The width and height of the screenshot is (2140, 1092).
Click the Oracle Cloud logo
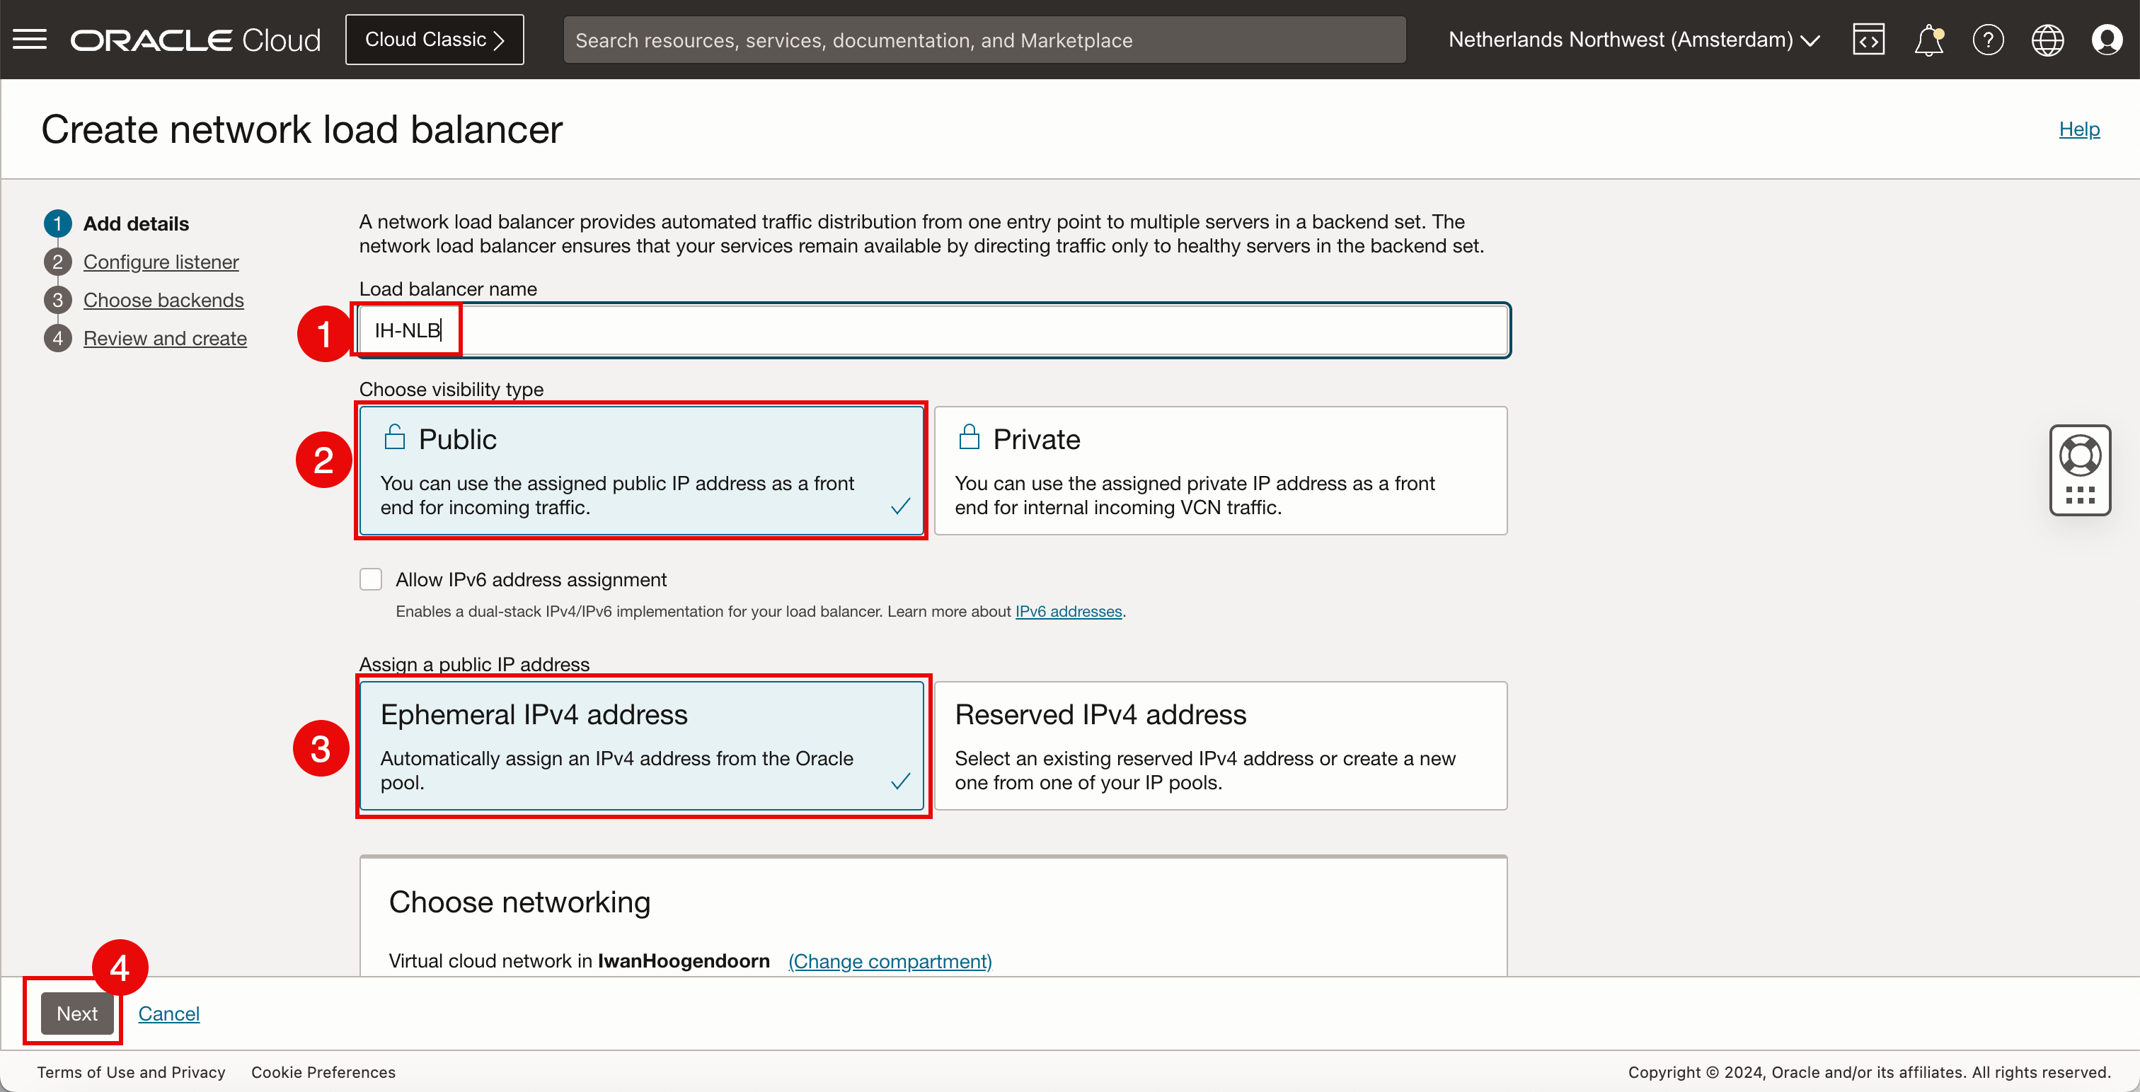[195, 39]
